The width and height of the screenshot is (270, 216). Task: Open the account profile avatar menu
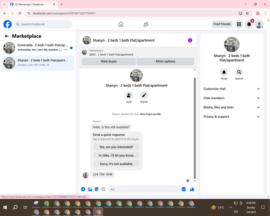[x=259, y=24]
